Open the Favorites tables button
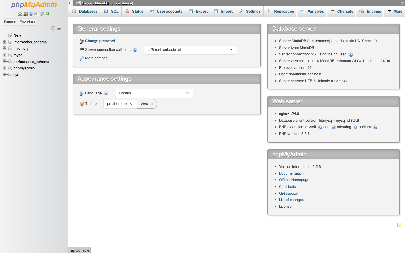Screen dimensions: 405x253 click(x=27, y=22)
